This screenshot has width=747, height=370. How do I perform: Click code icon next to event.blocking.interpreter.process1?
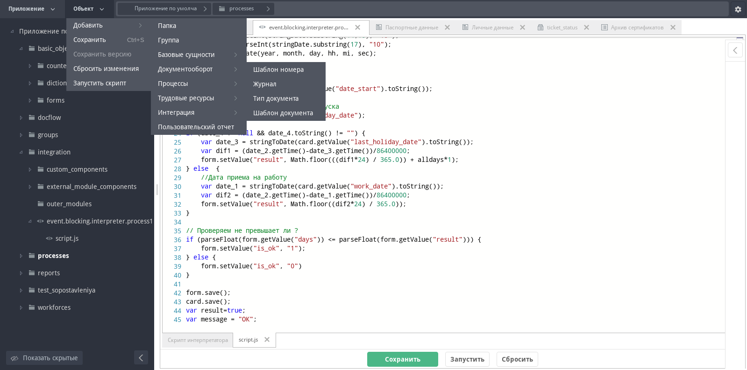(x=41, y=221)
